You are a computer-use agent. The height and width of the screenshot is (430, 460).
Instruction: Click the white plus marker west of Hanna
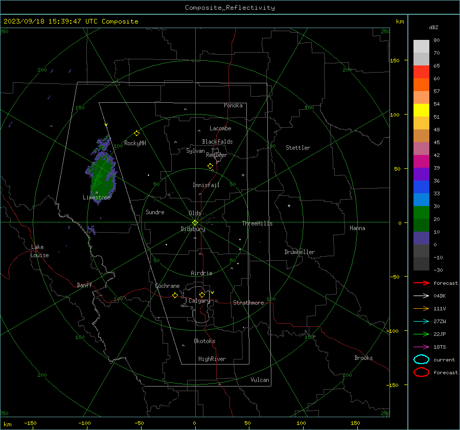pyautogui.click(x=289, y=206)
